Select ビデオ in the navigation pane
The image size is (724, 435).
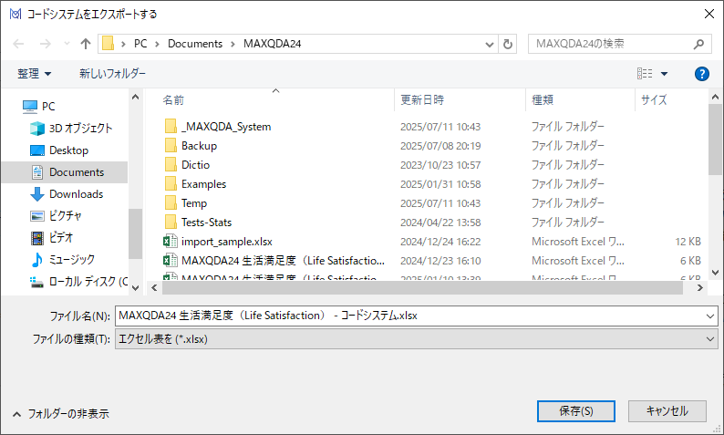[x=52, y=238]
